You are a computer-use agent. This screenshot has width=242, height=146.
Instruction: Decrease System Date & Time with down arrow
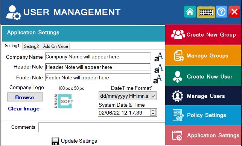[x=153, y=115]
